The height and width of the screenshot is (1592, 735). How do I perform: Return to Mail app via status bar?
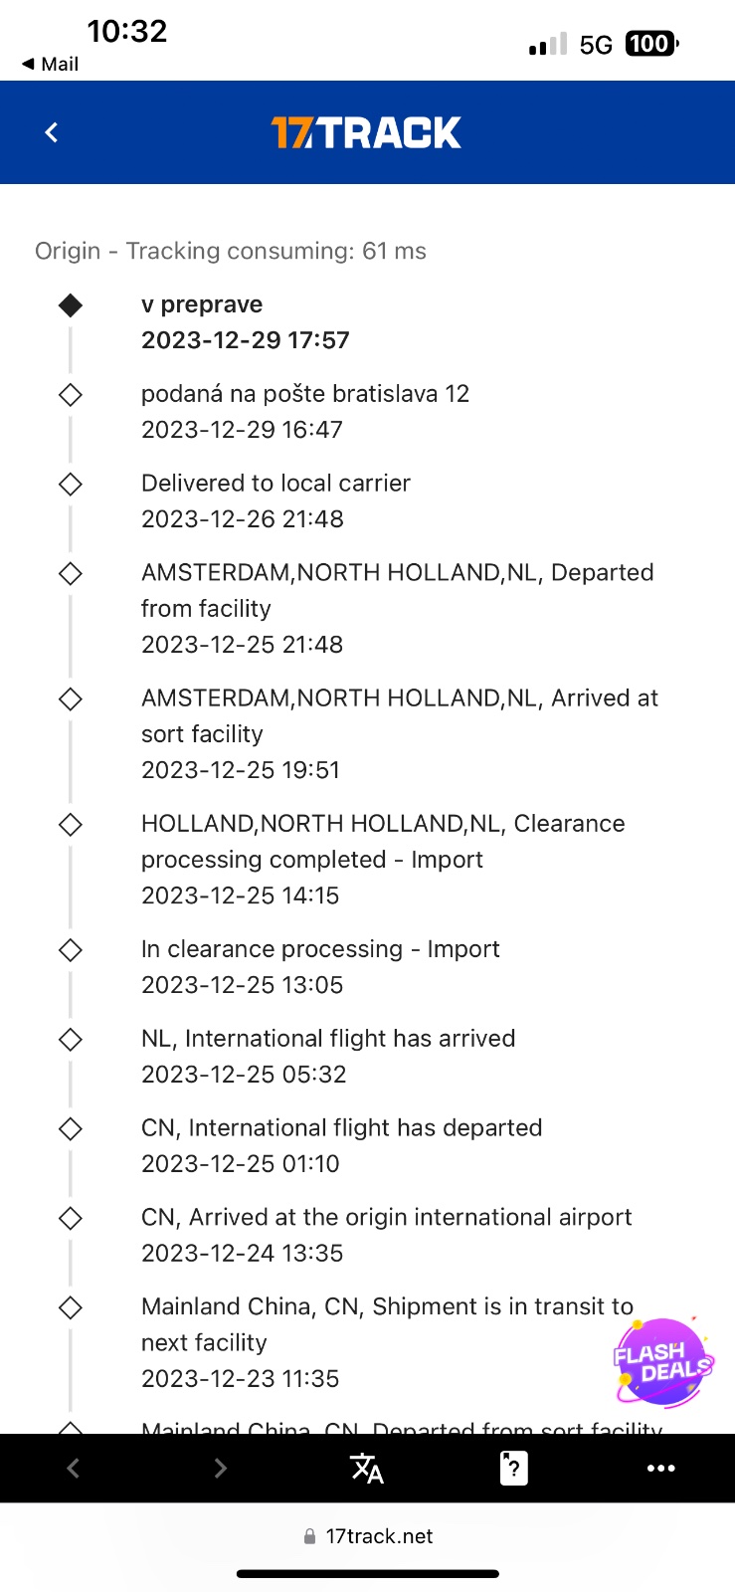[50, 64]
